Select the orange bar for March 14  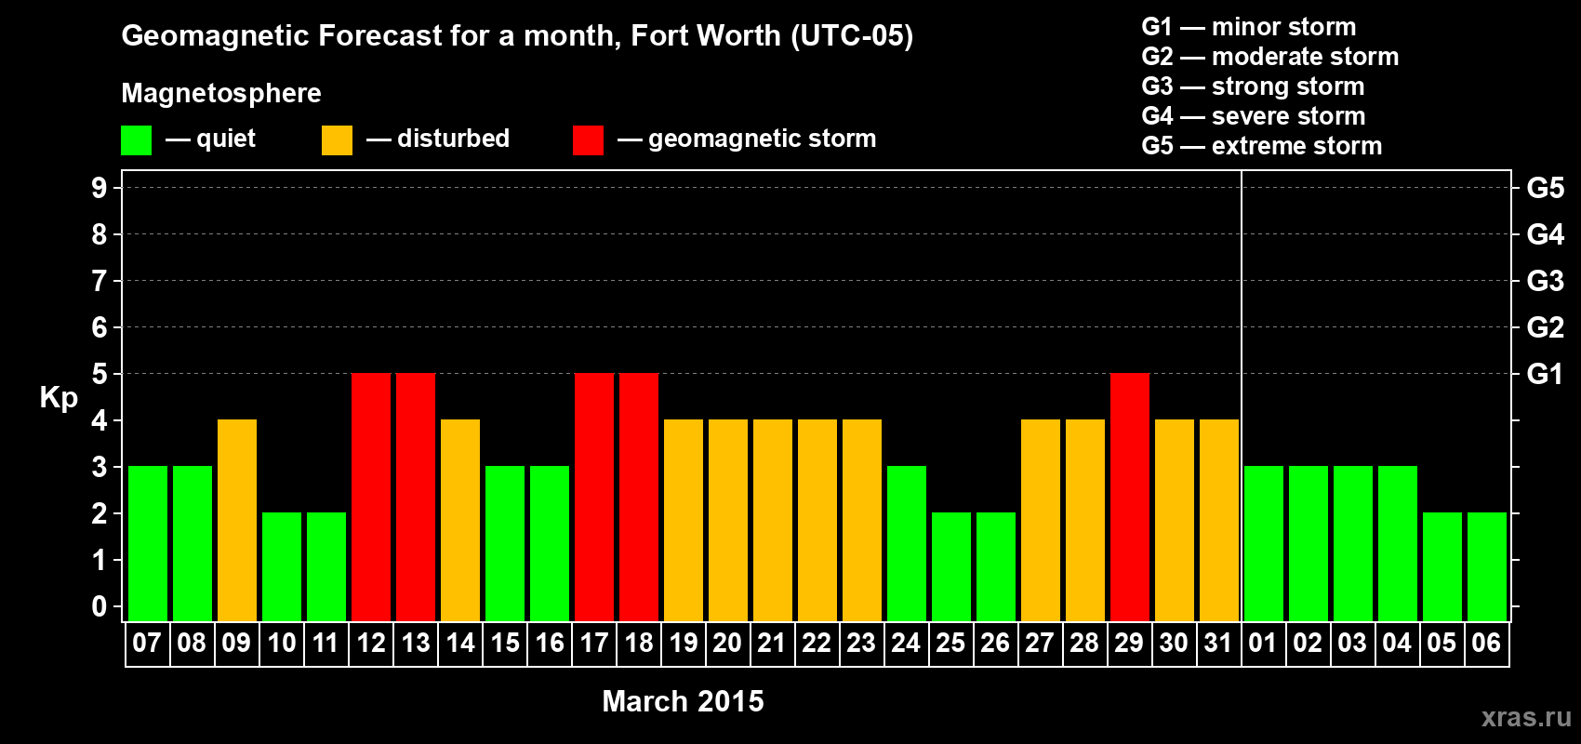click(x=460, y=520)
